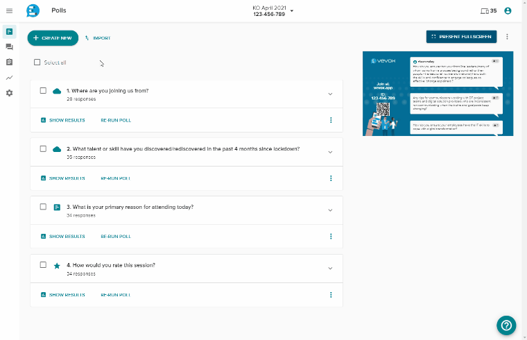Click the Present Fullscreen button
Viewport: 527px width, 340px height.
click(x=461, y=37)
